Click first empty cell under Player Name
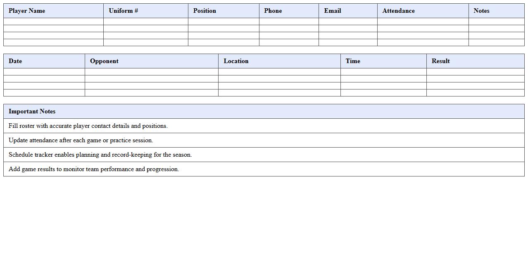The width and height of the screenshot is (528, 268). tap(53, 21)
